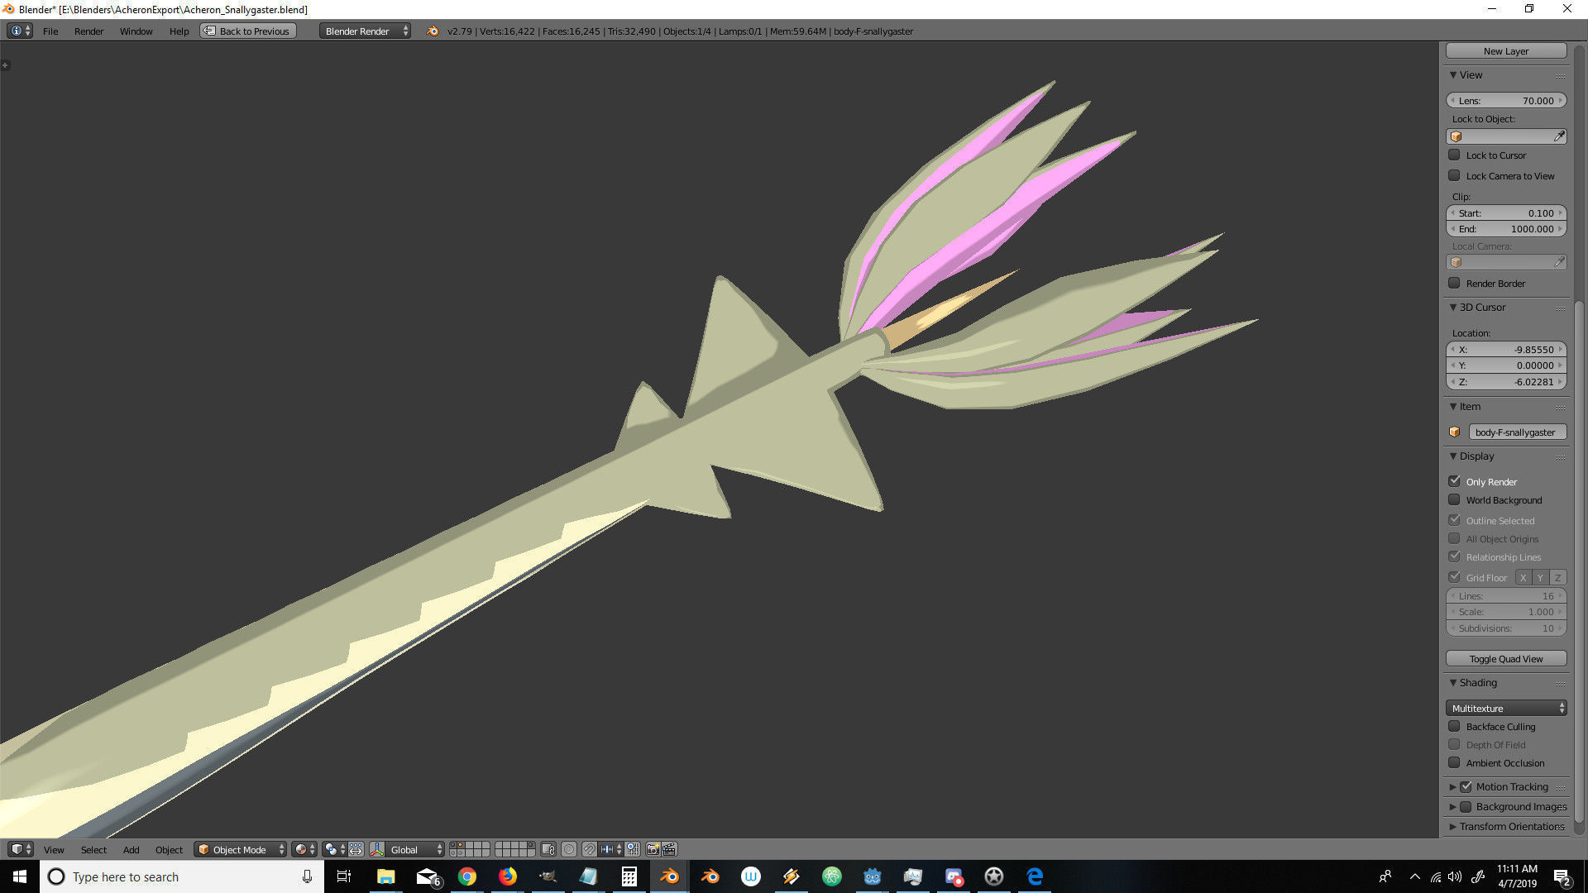Viewport: 1588px width, 893px height.
Task: Toggle Motion Tracking checkbox
Action: (1466, 786)
